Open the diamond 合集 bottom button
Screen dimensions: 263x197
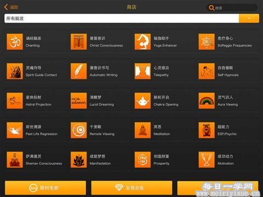click(131, 188)
